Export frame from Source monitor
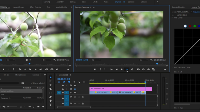 (x=57, y=69)
